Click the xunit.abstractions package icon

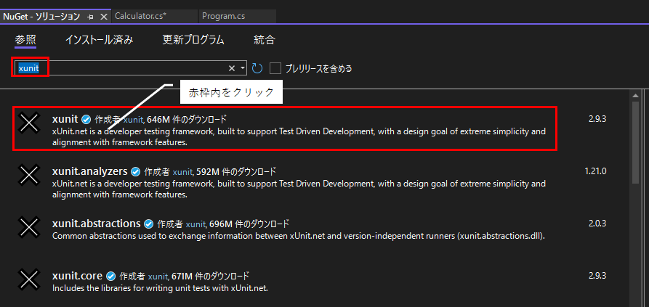click(x=30, y=227)
